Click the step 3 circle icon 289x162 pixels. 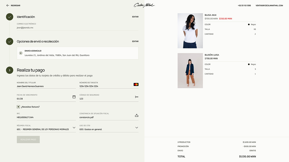pyautogui.click(x=10, y=70)
